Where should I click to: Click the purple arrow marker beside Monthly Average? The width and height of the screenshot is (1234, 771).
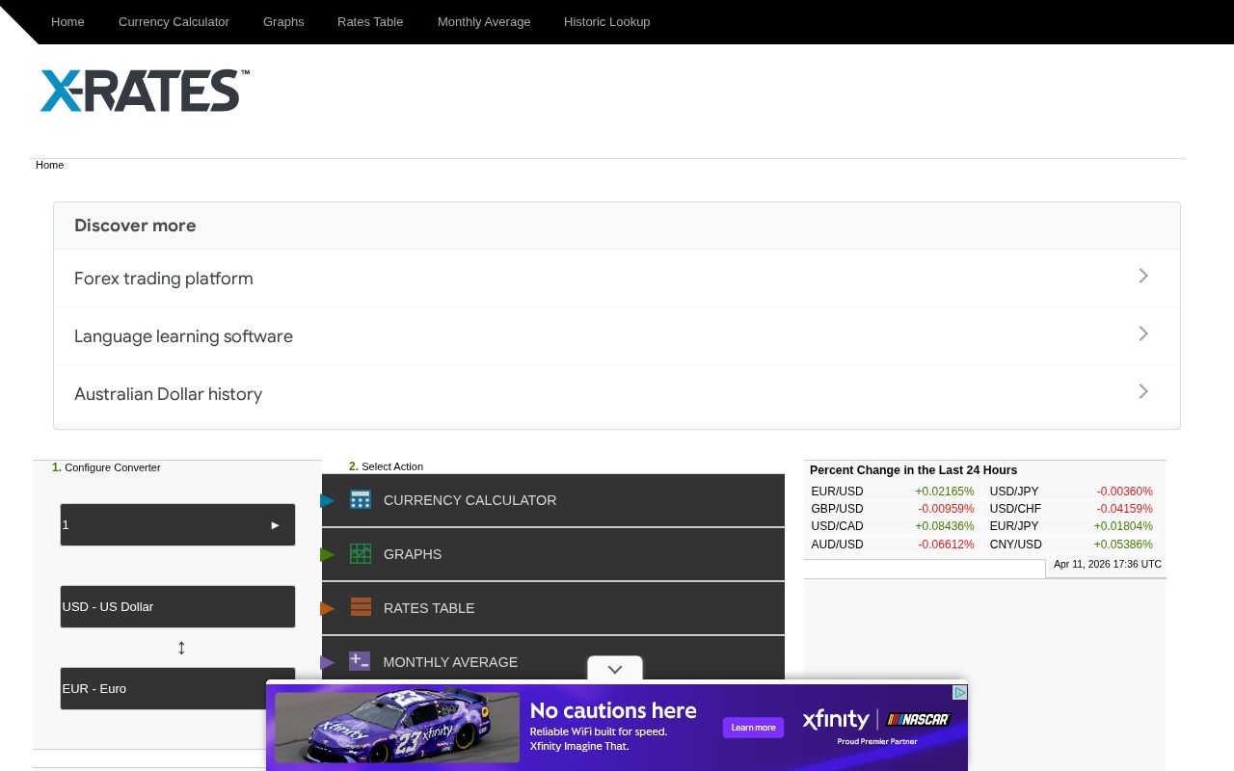click(x=328, y=662)
